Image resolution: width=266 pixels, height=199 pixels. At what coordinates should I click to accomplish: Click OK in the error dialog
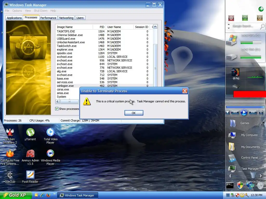point(134,113)
